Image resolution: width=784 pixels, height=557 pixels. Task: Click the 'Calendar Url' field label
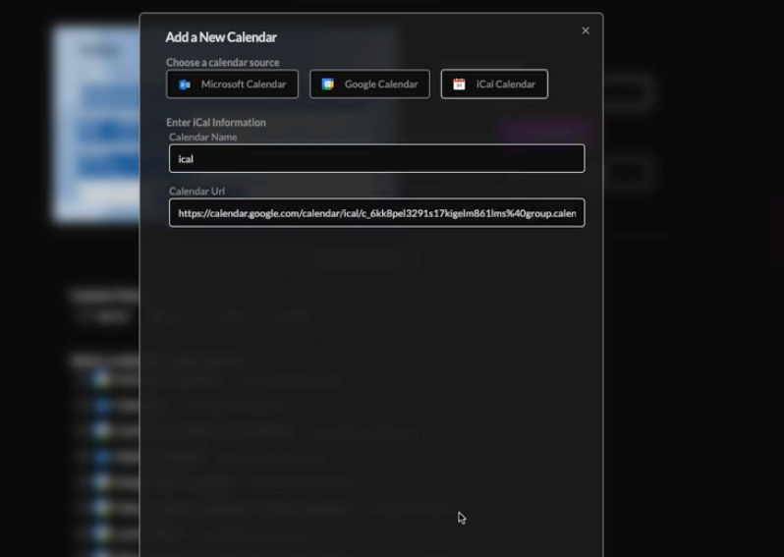(x=196, y=191)
